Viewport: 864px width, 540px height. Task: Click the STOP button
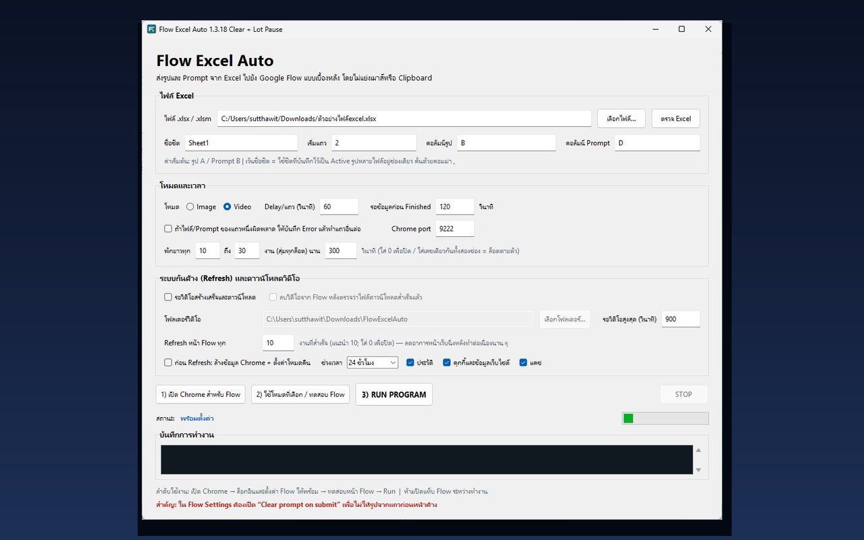(684, 394)
